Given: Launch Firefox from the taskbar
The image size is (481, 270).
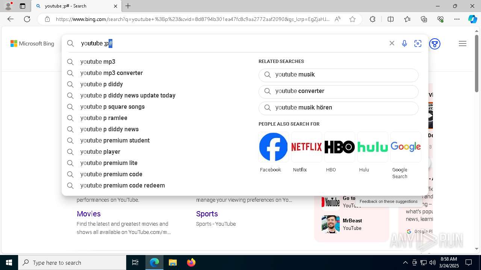Looking at the screenshot, I should 191,262.
